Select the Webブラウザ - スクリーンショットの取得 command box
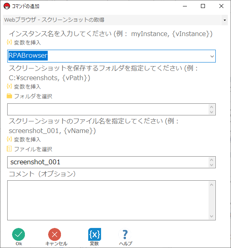This screenshot has width=231, height=248. [112, 20]
